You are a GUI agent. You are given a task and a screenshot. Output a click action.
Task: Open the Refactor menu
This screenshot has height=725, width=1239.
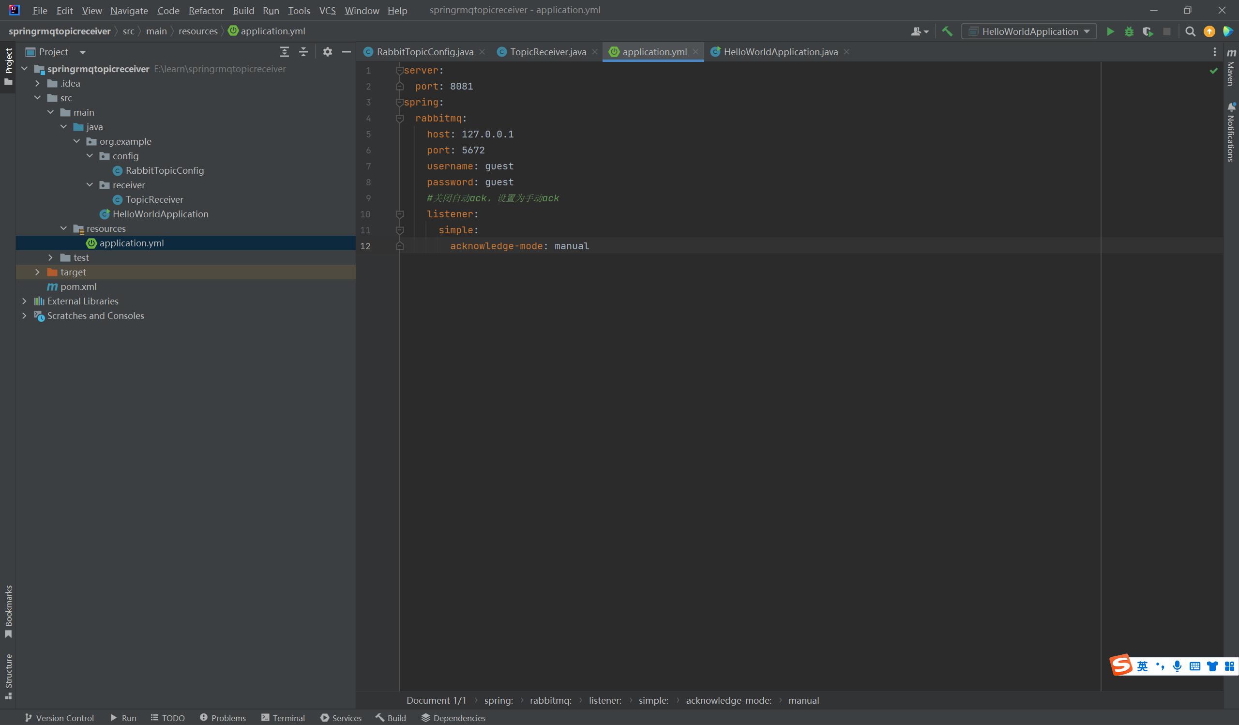[x=206, y=10]
